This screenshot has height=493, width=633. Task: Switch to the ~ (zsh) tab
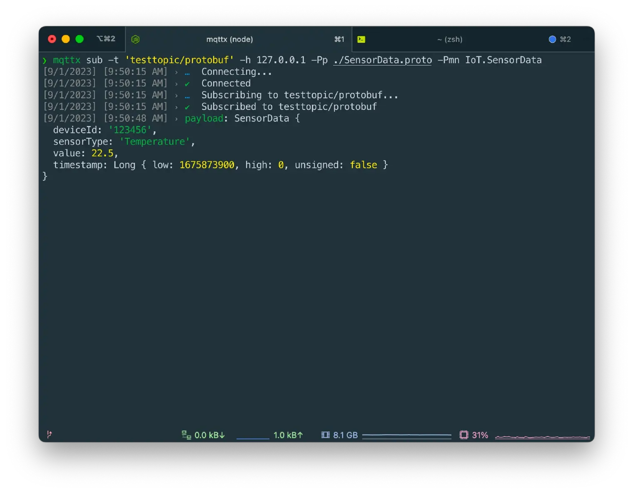(x=473, y=39)
